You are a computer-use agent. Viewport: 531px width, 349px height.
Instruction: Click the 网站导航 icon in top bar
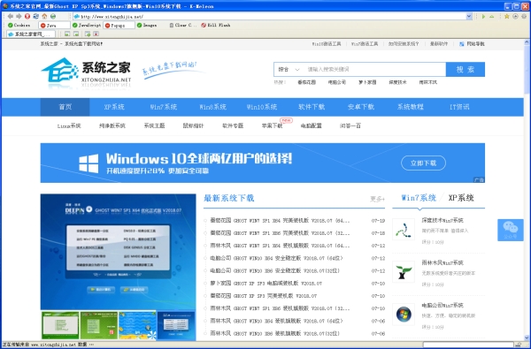tap(462, 44)
